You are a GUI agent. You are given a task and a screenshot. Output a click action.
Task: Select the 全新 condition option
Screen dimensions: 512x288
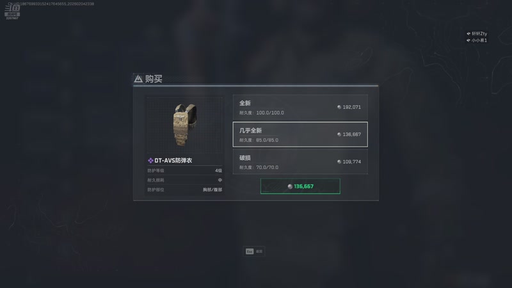click(300, 107)
